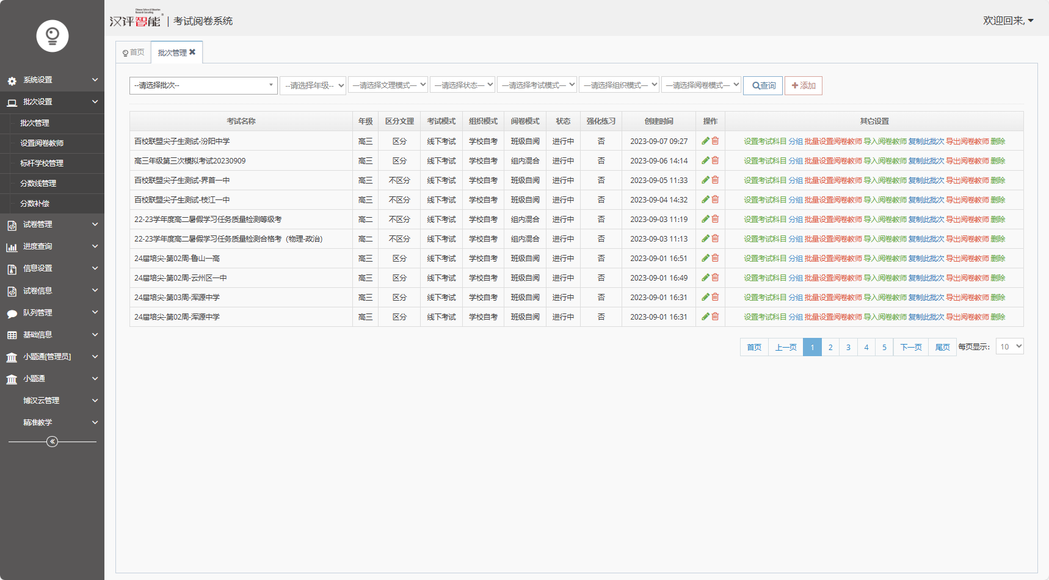Click trash icon for 高三年级第三次模拟考试20230909

(715, 160)
